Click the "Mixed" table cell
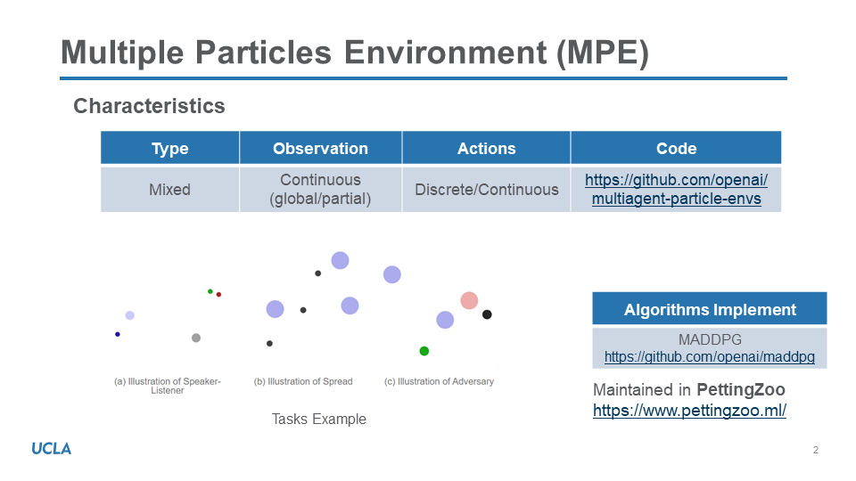 tap(169, 189)
